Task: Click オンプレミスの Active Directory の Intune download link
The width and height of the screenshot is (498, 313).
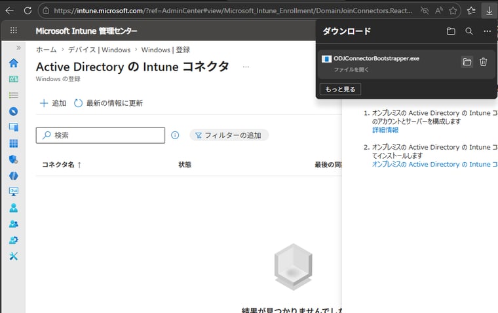Action: [435, 165]
